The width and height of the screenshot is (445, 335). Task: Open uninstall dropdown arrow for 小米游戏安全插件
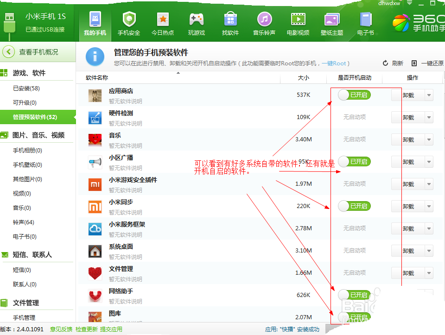point(429,184)
